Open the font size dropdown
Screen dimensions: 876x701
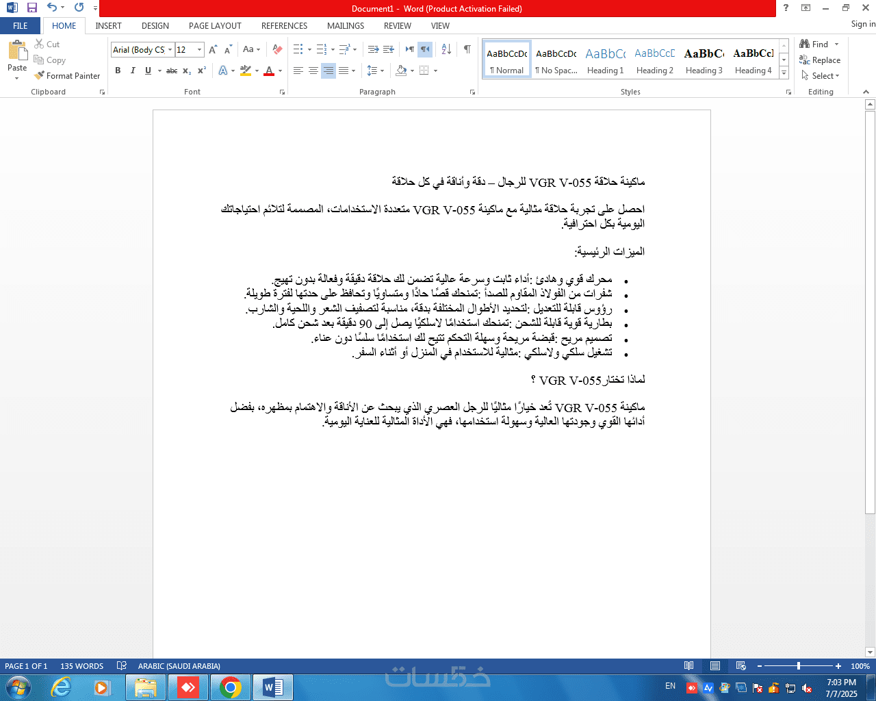[200, 49]
